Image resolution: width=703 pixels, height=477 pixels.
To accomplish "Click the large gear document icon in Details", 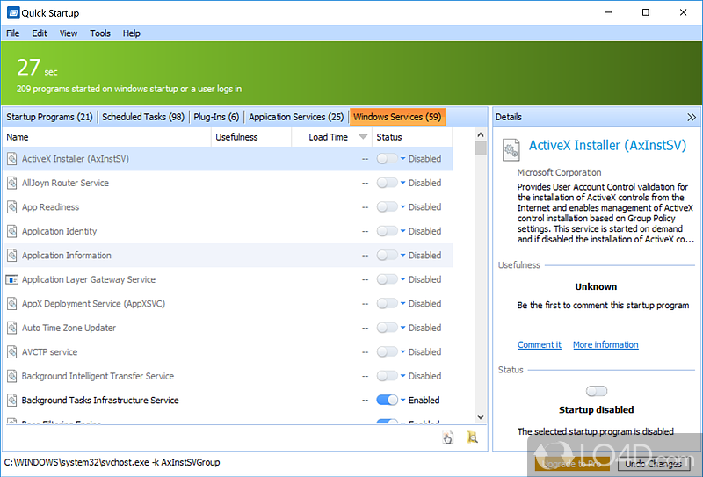I will (511, 149).
